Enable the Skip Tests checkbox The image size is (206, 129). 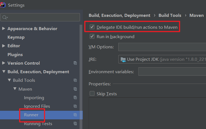point(92,94)
